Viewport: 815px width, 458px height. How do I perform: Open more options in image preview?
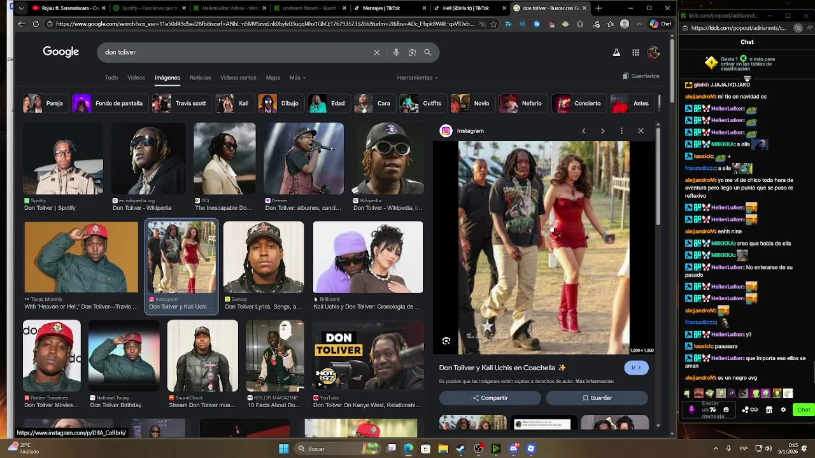pos(621,130)
